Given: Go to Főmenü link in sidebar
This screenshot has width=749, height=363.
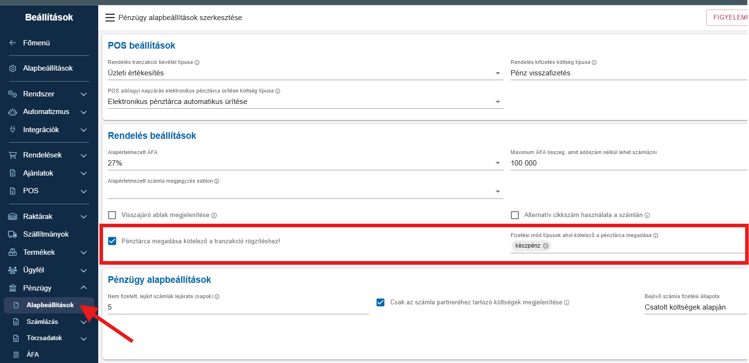Looking at the screenshot, I should [36, 43].
